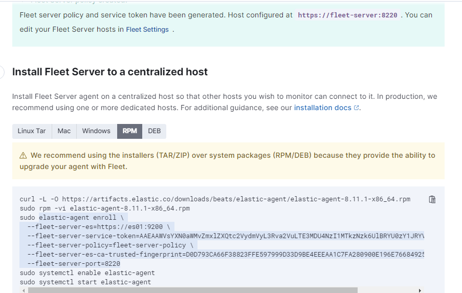Select the Mac platform tab

[64, 131]
